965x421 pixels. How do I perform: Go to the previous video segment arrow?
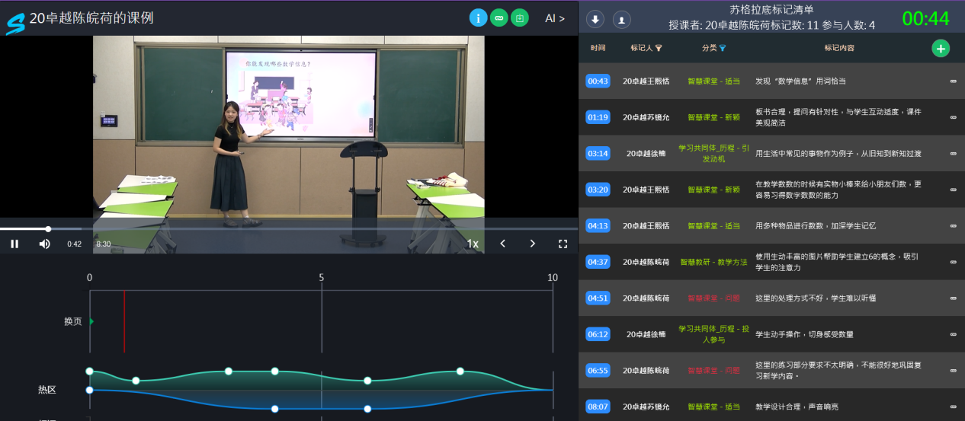[502, 244]
